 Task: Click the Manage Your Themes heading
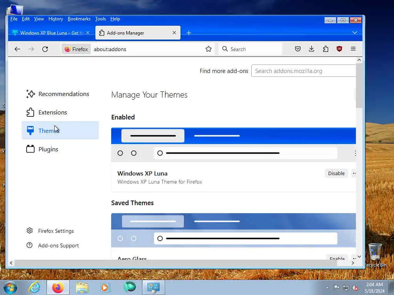tap(149, 95)
